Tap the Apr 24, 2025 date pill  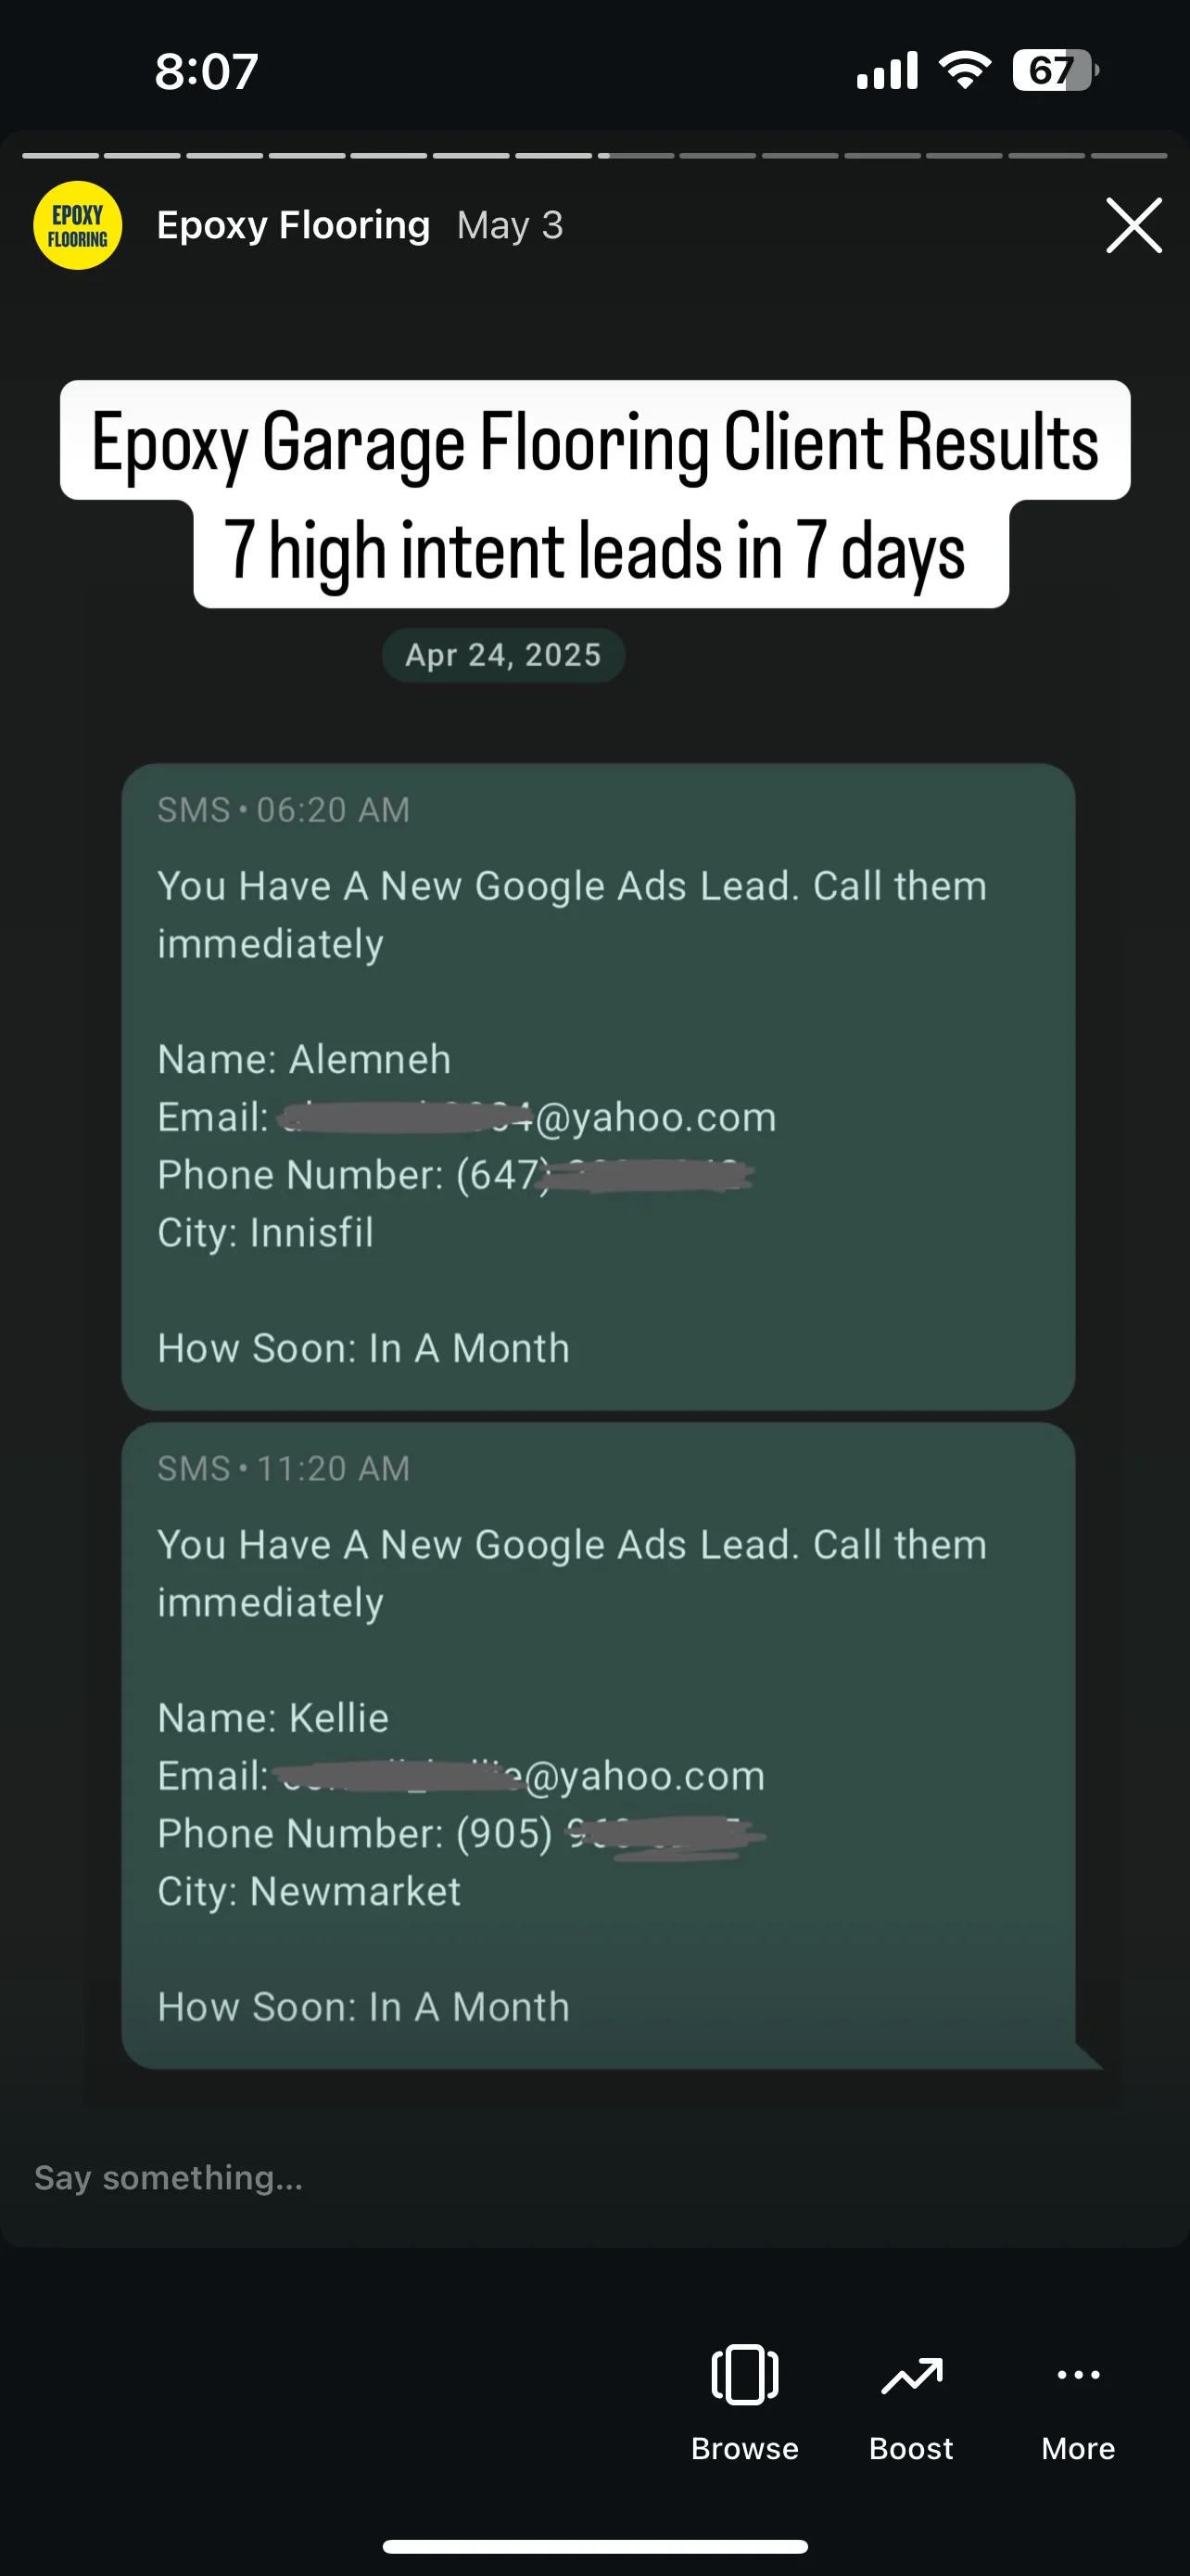click(x=503, y=655)
